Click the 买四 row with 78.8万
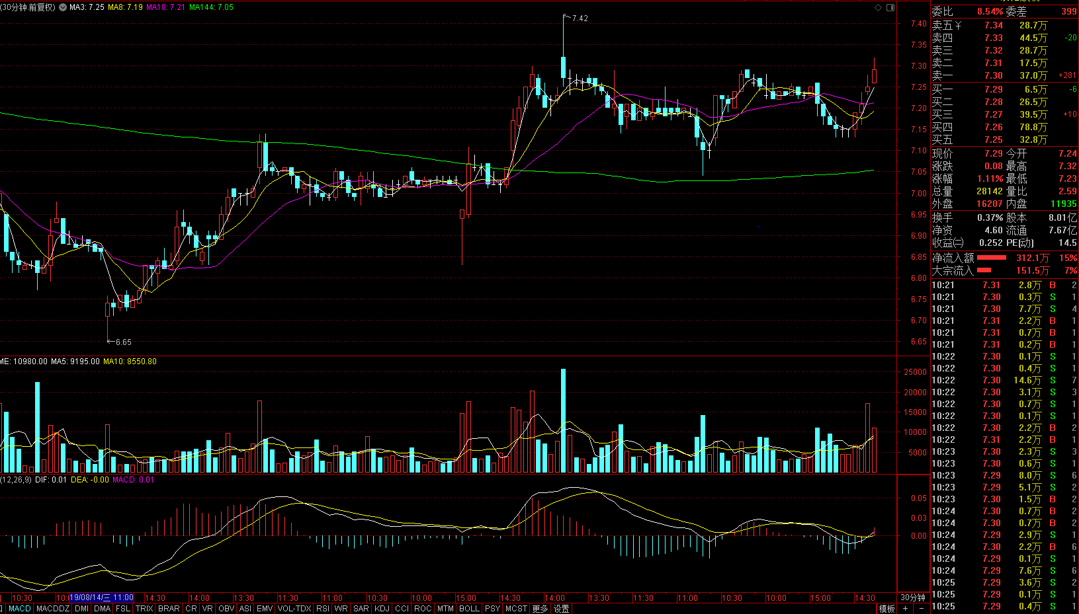Screen dimensions: 1079x614 click(1005, 127)
